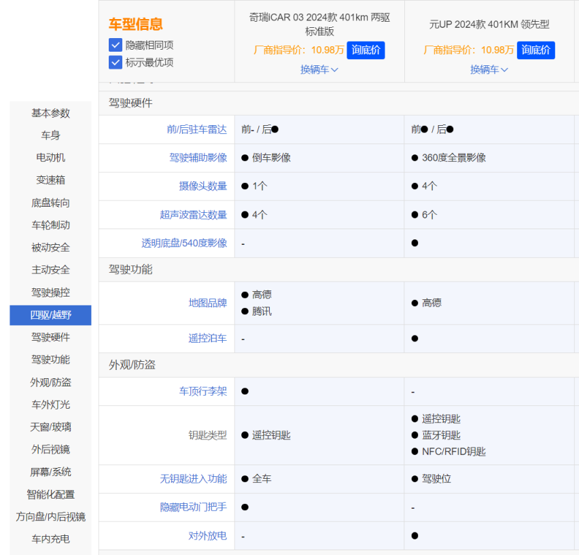
Task: Open 透明底盘/540度影像 explanation link
Action: pos(184,243)
